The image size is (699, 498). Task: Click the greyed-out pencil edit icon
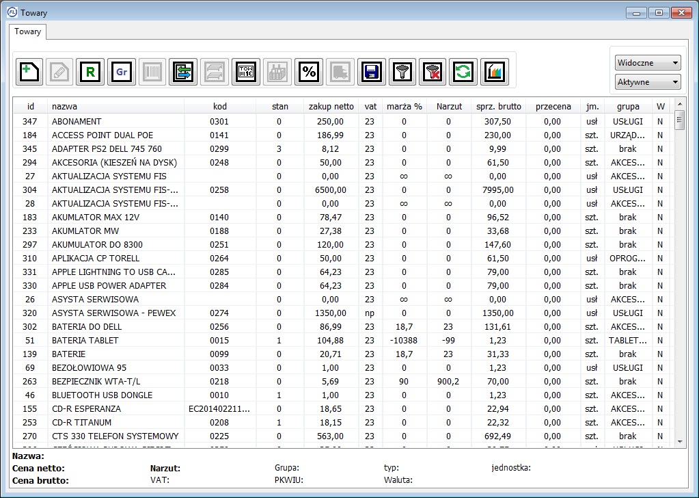(59, 71)
